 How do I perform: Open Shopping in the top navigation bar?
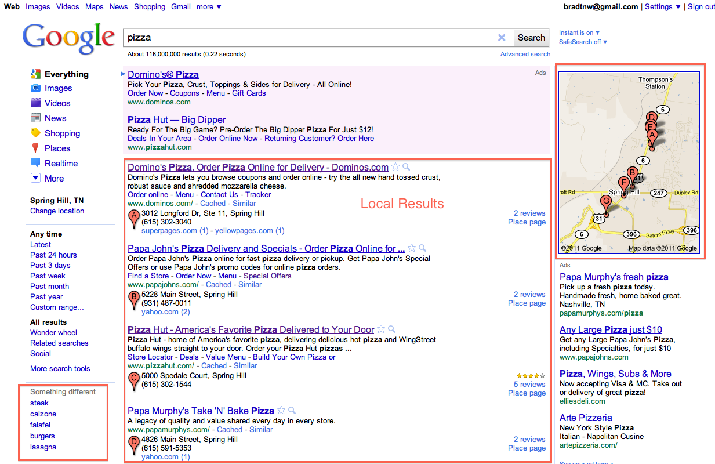(x=150, y=7)
